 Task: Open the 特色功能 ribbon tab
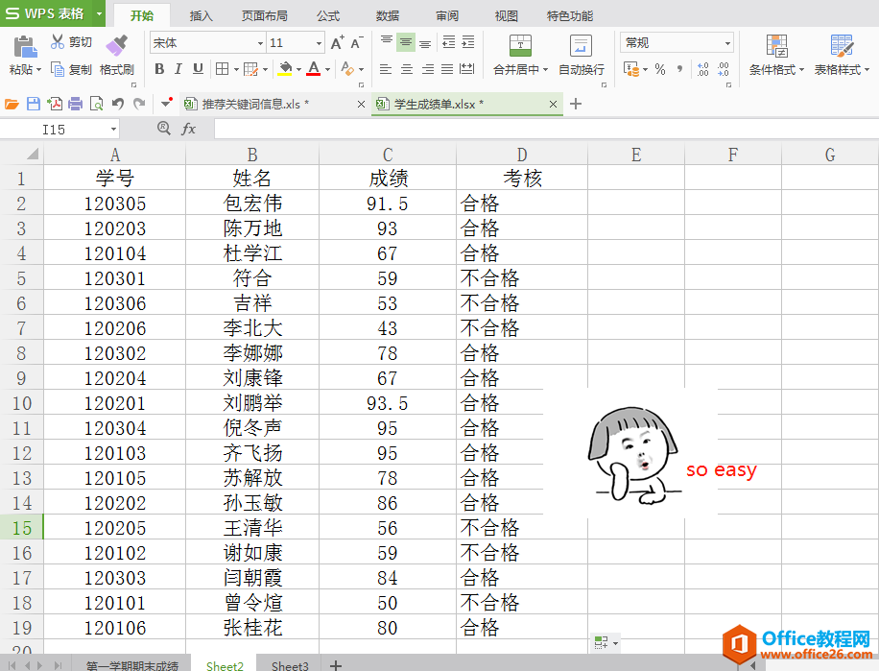pos(570,15)
